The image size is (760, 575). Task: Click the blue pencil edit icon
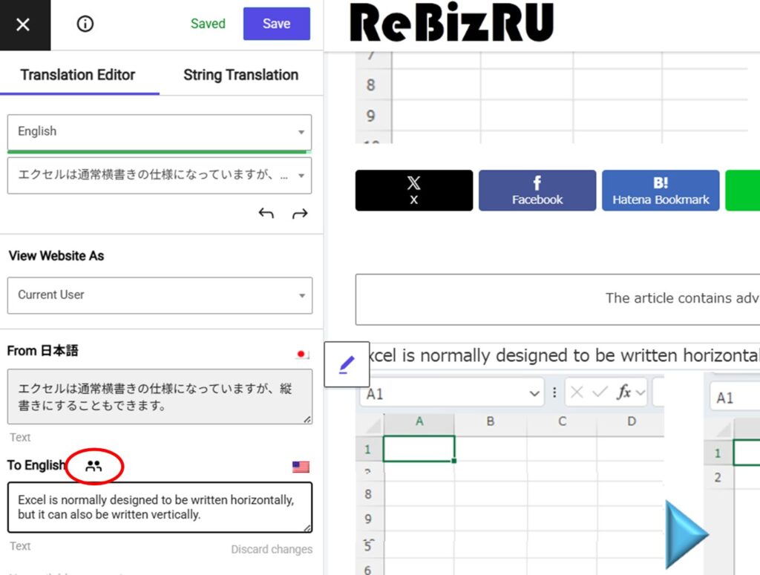pyautogui.click(x=347, y=364)
